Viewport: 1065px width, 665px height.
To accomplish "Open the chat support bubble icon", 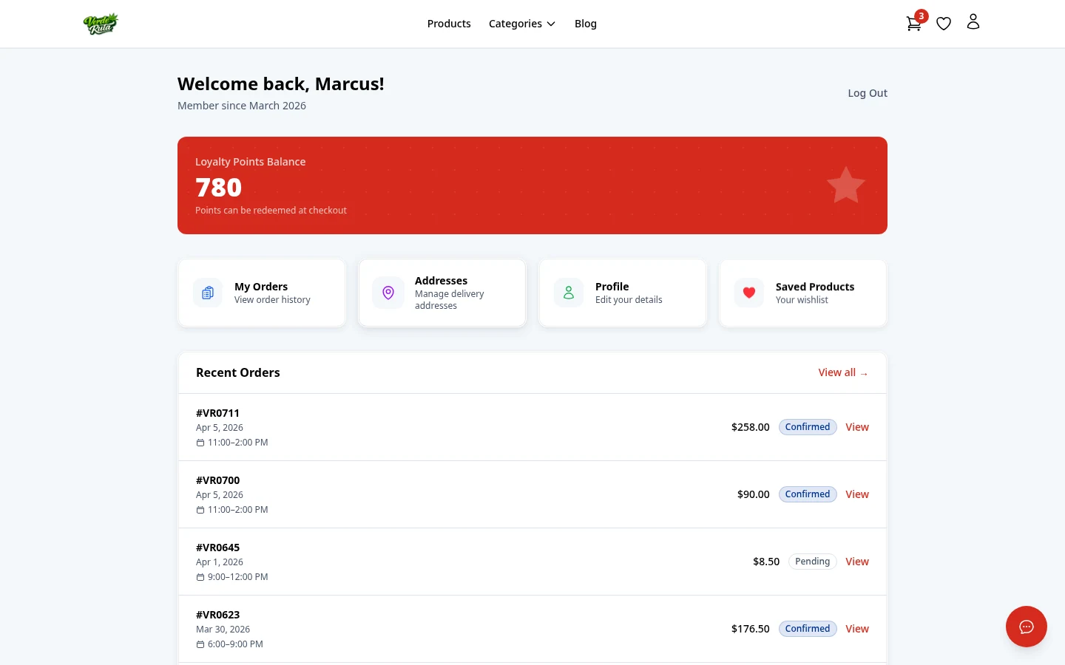I will 1027,627.
